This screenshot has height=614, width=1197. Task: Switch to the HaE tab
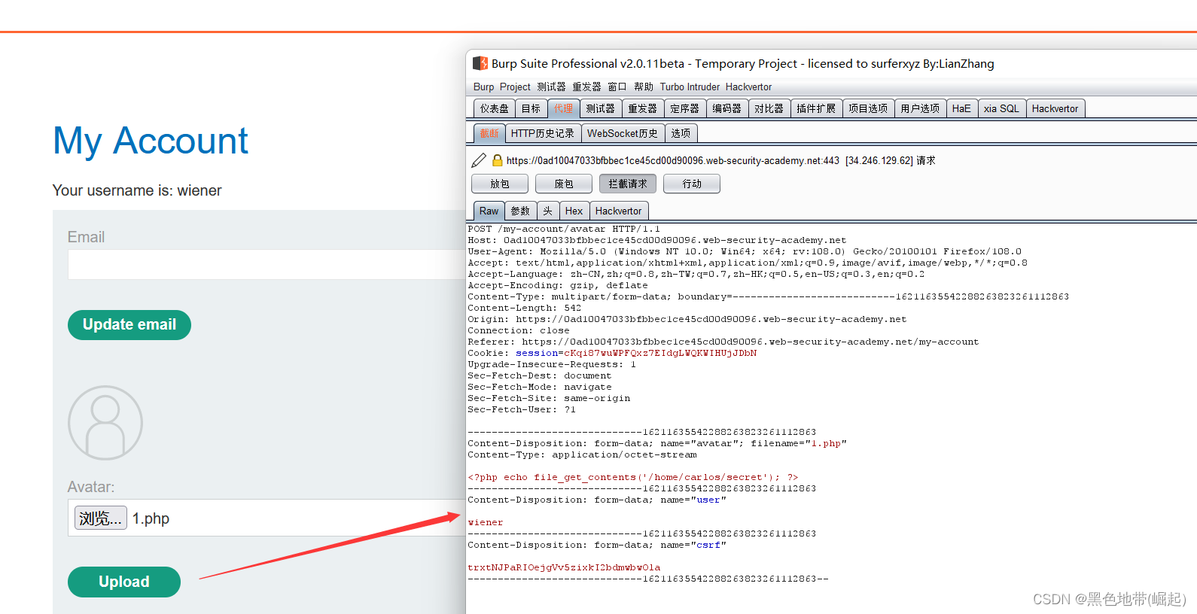pyautogui.click(x=961, y=108)
